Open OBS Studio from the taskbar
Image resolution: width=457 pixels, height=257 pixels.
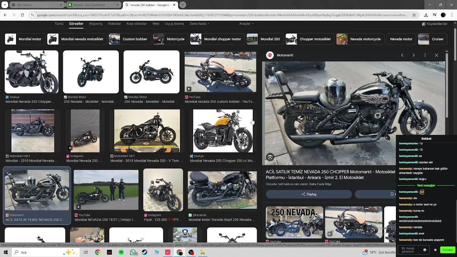[x=191, y=252]
